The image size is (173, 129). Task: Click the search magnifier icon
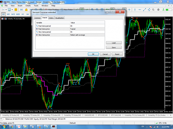pos(153,10)
